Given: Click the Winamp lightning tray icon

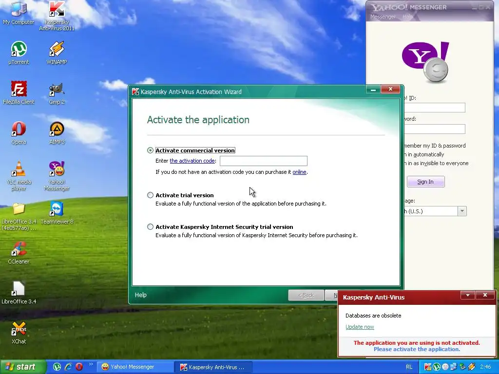Looking at the screenshot, I should pyautogui.click(x=471, y=367).
